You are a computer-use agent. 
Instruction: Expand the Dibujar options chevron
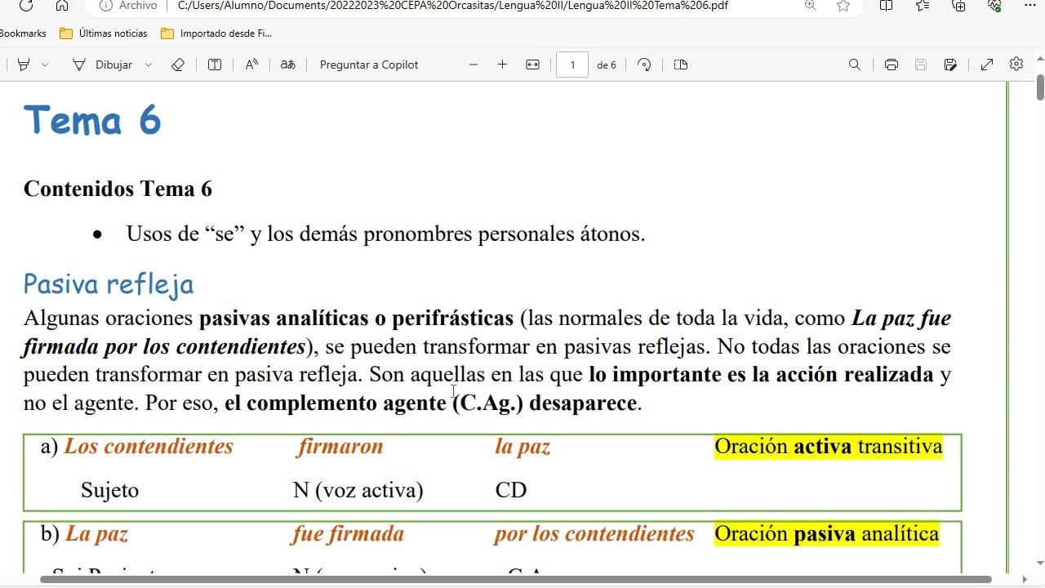click(149, 65)
